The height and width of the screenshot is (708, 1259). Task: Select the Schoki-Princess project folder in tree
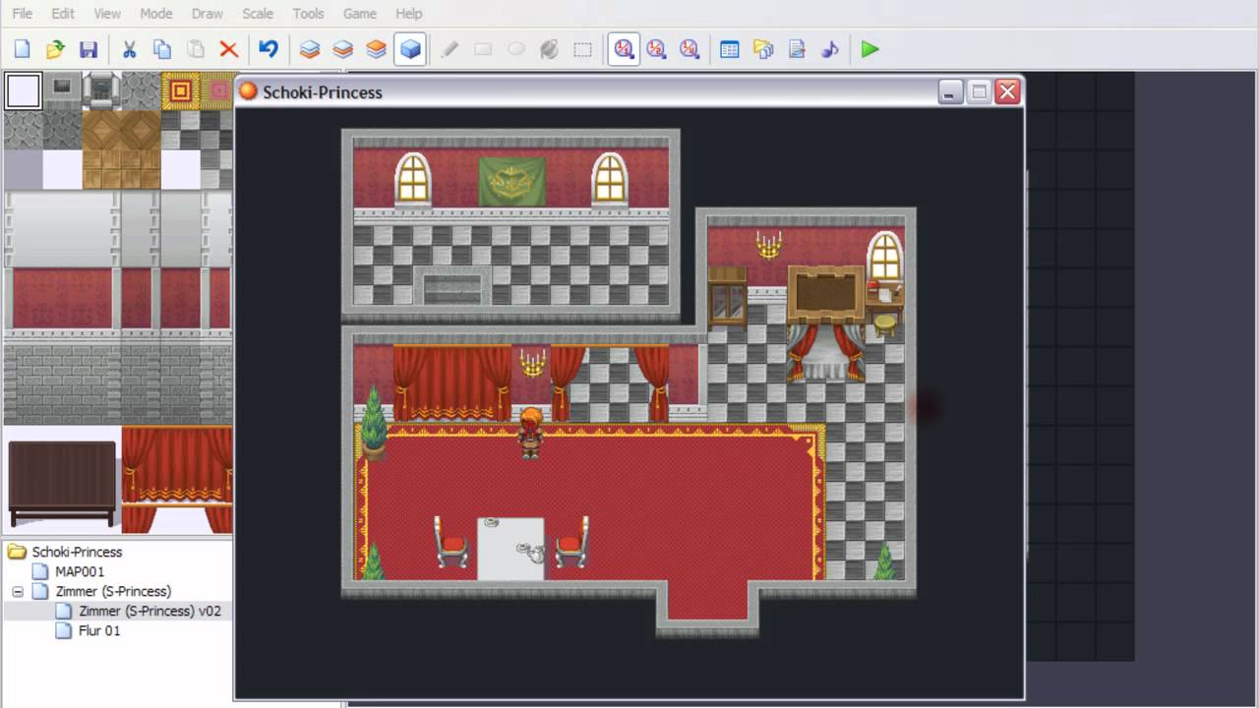77,552
